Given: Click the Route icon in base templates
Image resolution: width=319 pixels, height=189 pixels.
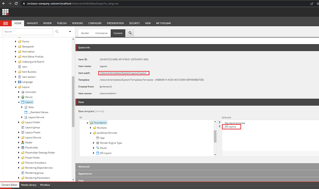Looking at the screenshot, I should (x=98, y=148).
